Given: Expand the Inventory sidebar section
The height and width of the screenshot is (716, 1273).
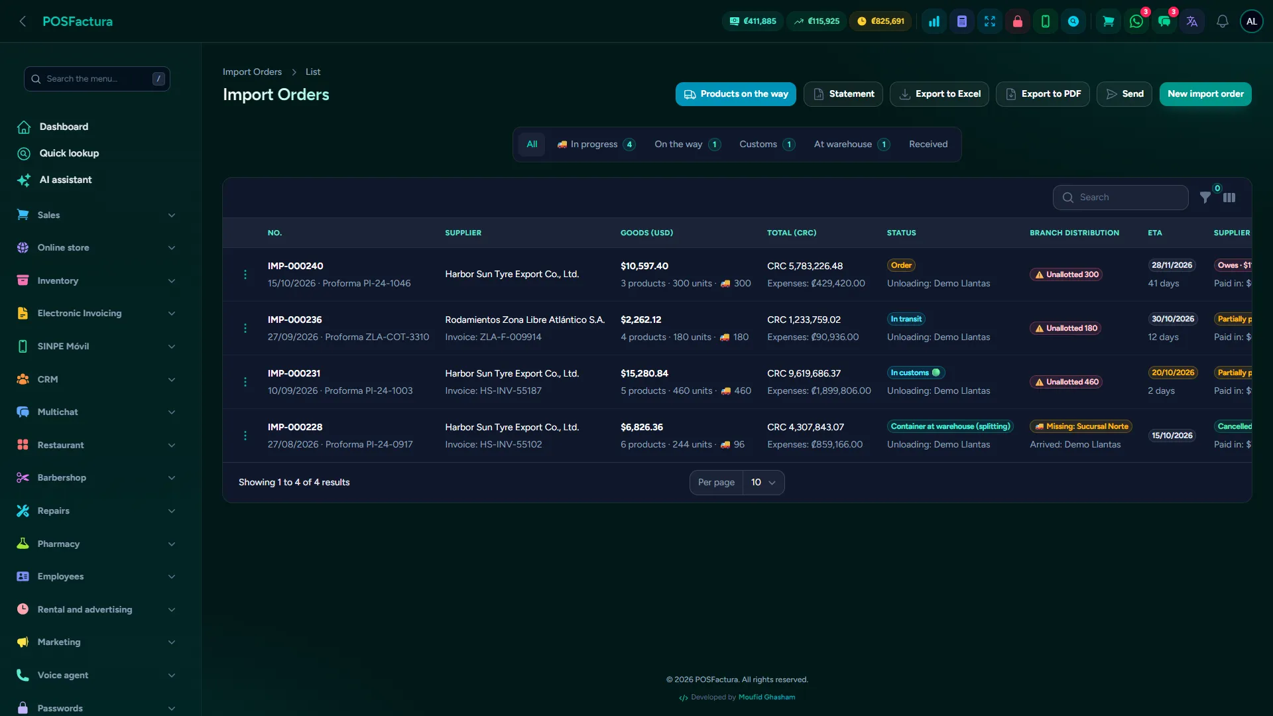Looking at the screenshot, I should click(97, 280).
